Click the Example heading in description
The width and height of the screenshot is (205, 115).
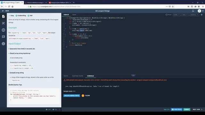point(12,28)
